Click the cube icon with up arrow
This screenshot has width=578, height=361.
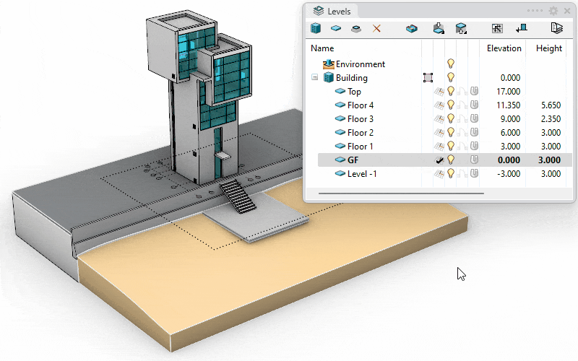[x=461, y=28]
